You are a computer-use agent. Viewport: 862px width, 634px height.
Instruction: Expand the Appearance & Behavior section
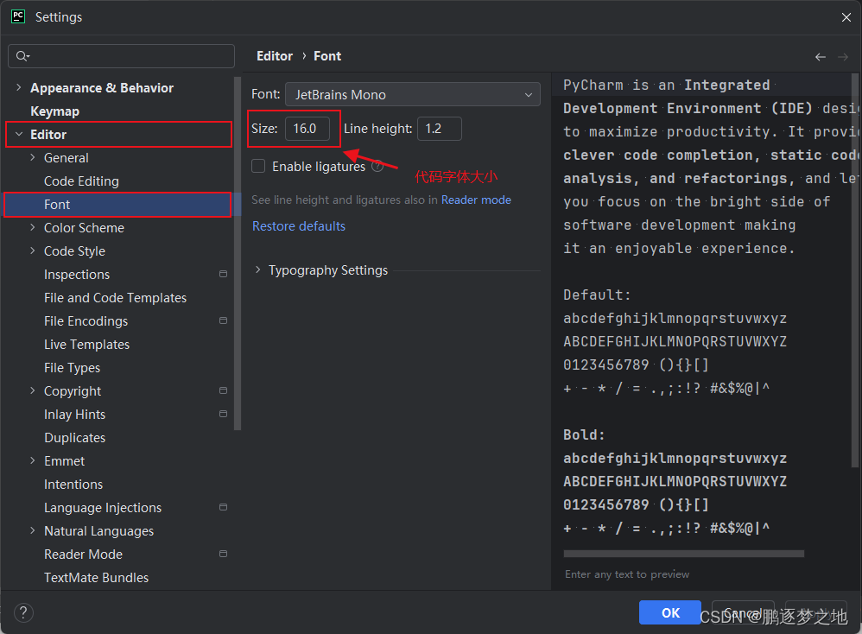pos(19,87)
